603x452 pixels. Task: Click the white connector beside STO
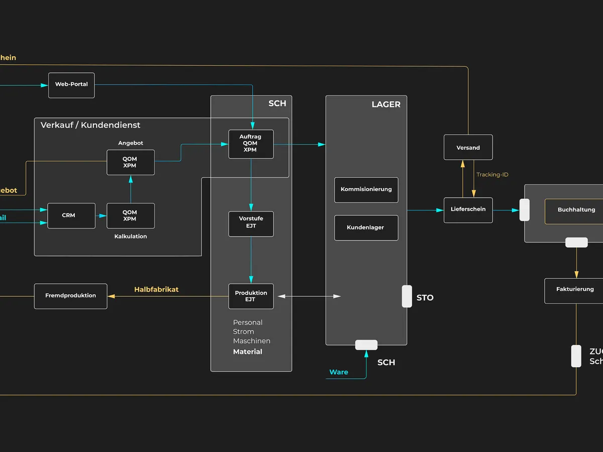407,296
